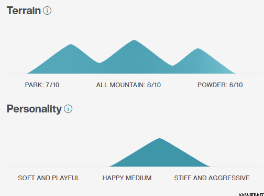Click the personality chart peak
Image resolution: width=264 pixels, height=196 pixels.
[x=159, y=140]
